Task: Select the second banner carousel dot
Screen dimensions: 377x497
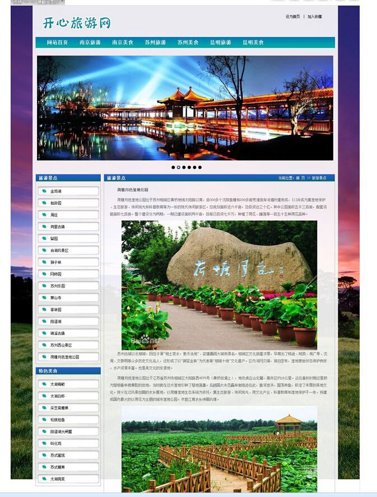Action: coord(179,167)
